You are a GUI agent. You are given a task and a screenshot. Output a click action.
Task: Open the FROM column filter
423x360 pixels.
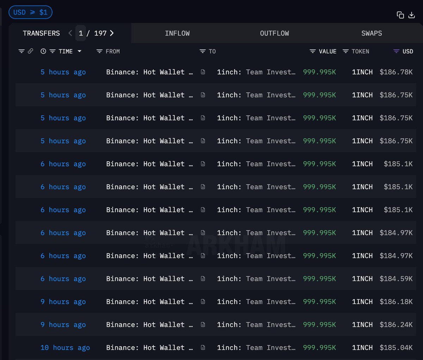[99, 51]
